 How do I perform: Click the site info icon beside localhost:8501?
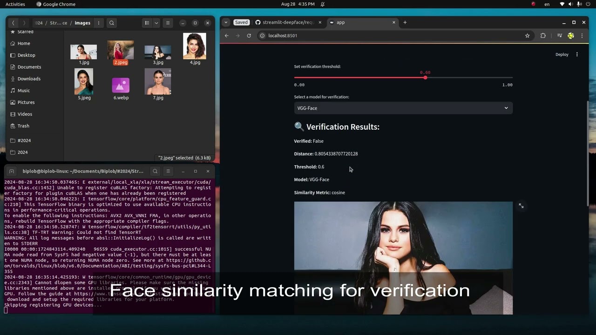[262, 35]
